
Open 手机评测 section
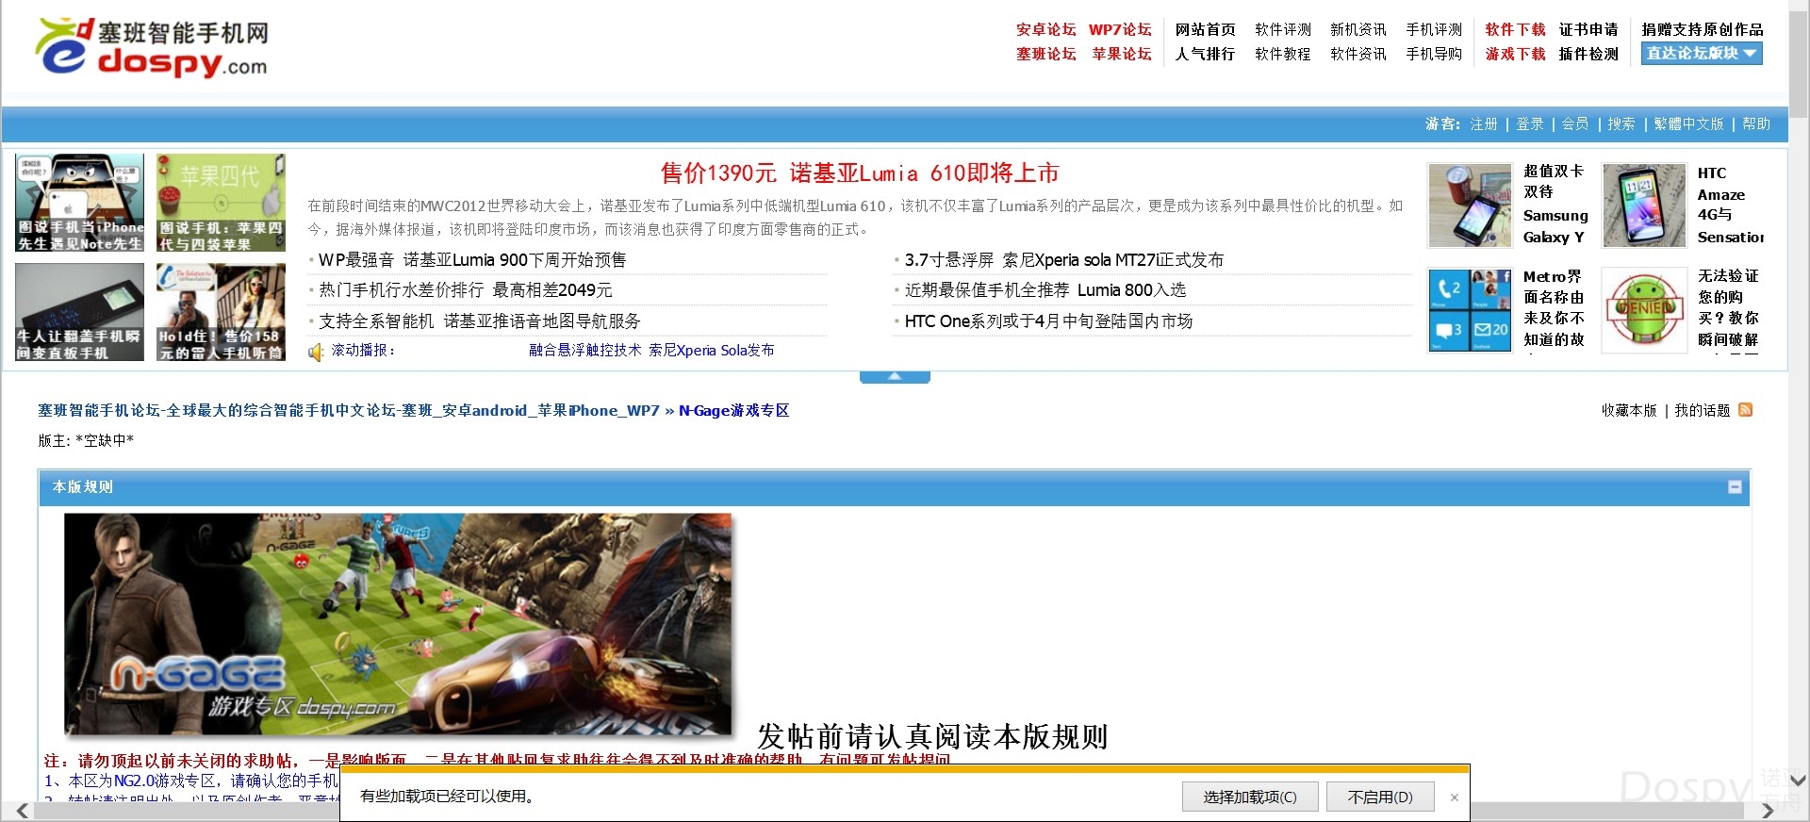pos(1434,29)
